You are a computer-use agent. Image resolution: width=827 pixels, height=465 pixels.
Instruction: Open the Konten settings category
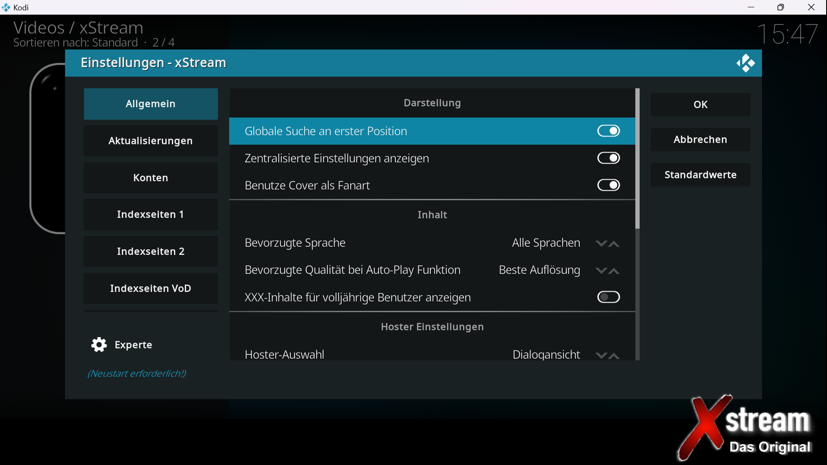[x=151, y=178]
